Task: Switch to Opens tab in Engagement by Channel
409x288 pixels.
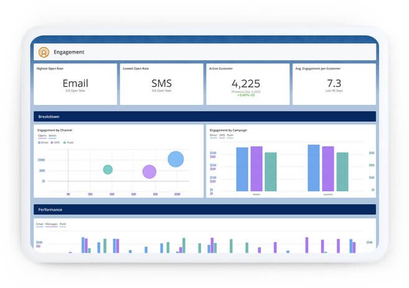Action: [x=42, y=135]
